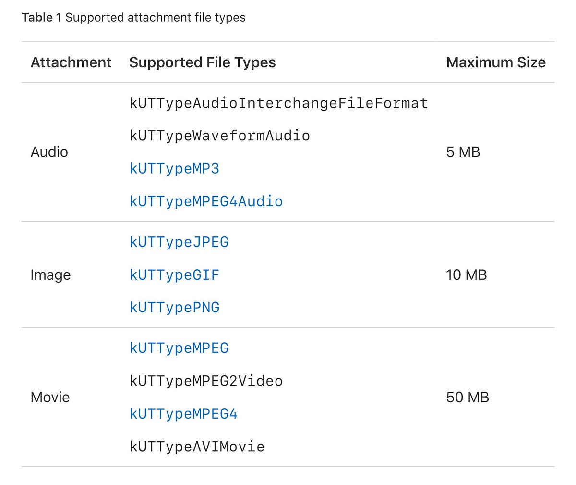
Task: Click the Attachment column header
Action: click(x=71, y=62)
